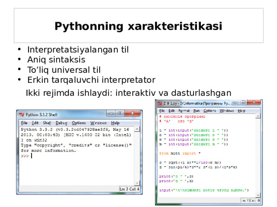
Task: Open Shell menu in Python Shell window
Action: [x=47, y=123]
